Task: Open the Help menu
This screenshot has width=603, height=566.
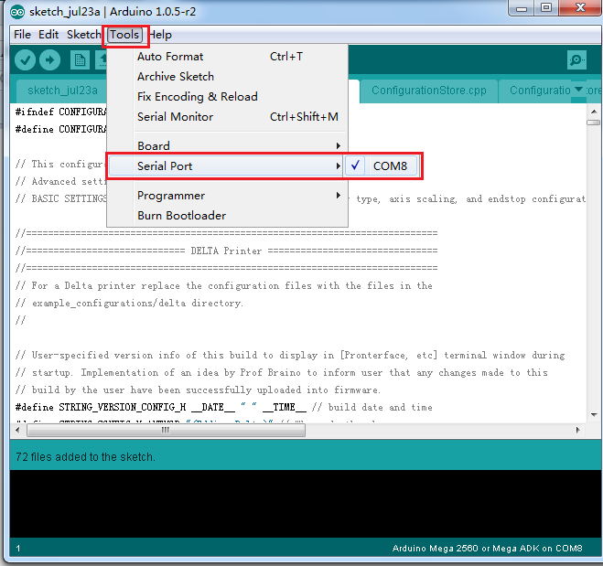Action: click(x=160, y=35)
